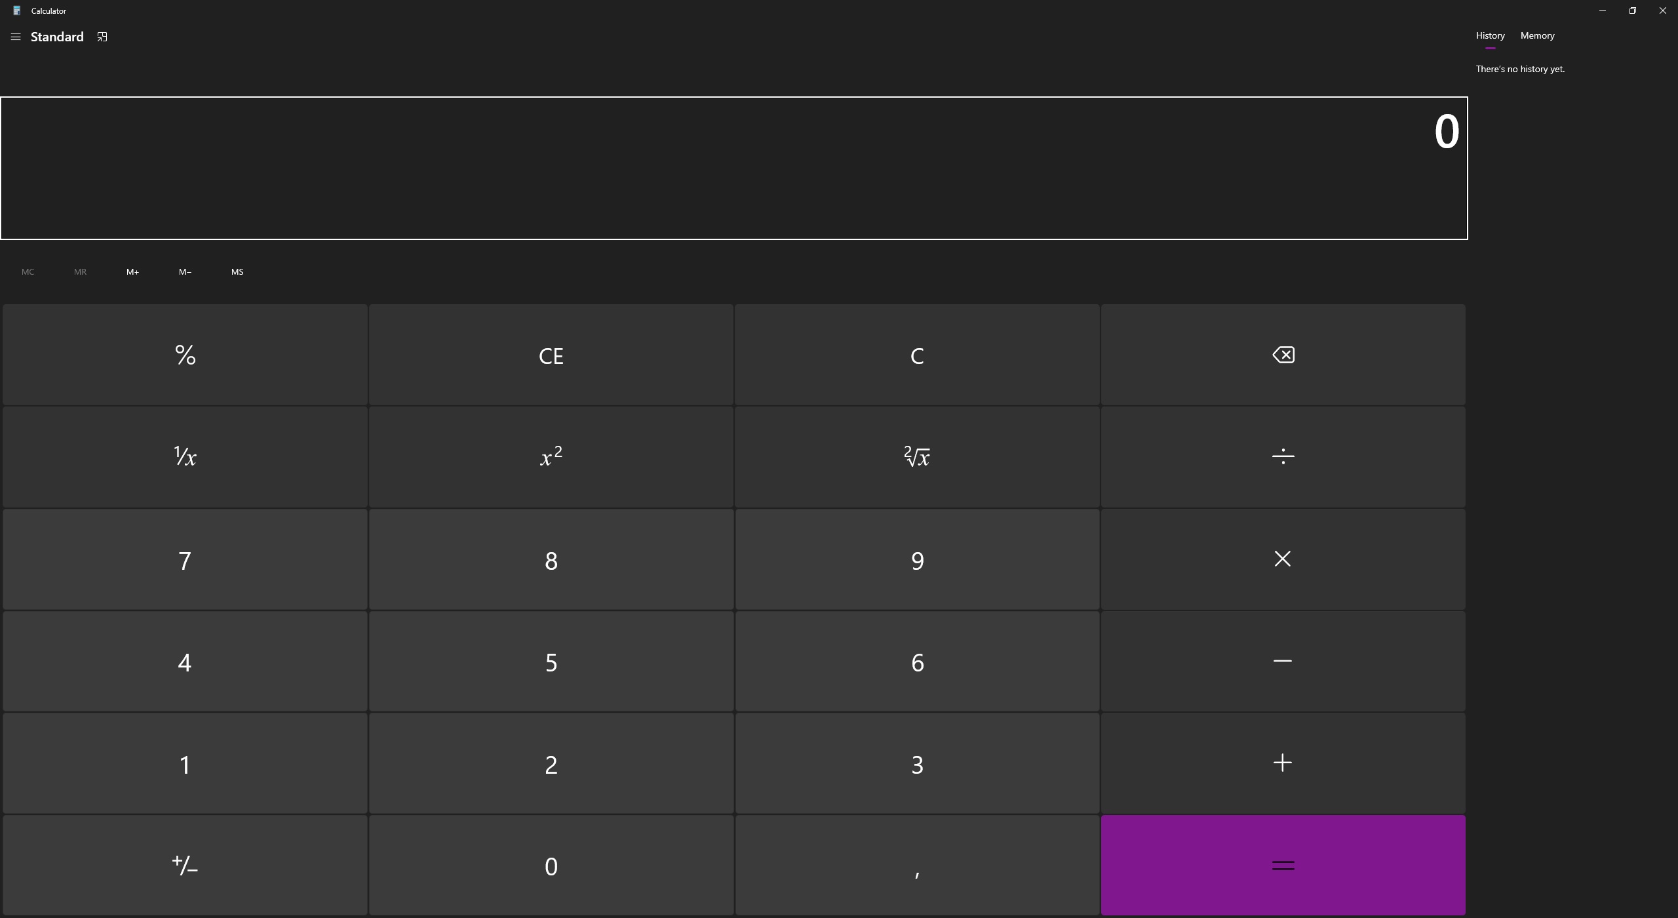Click the backspace delete icon
Image resolution: width=1678 pixels, height=918 pixels.
tap(1283, 355)
